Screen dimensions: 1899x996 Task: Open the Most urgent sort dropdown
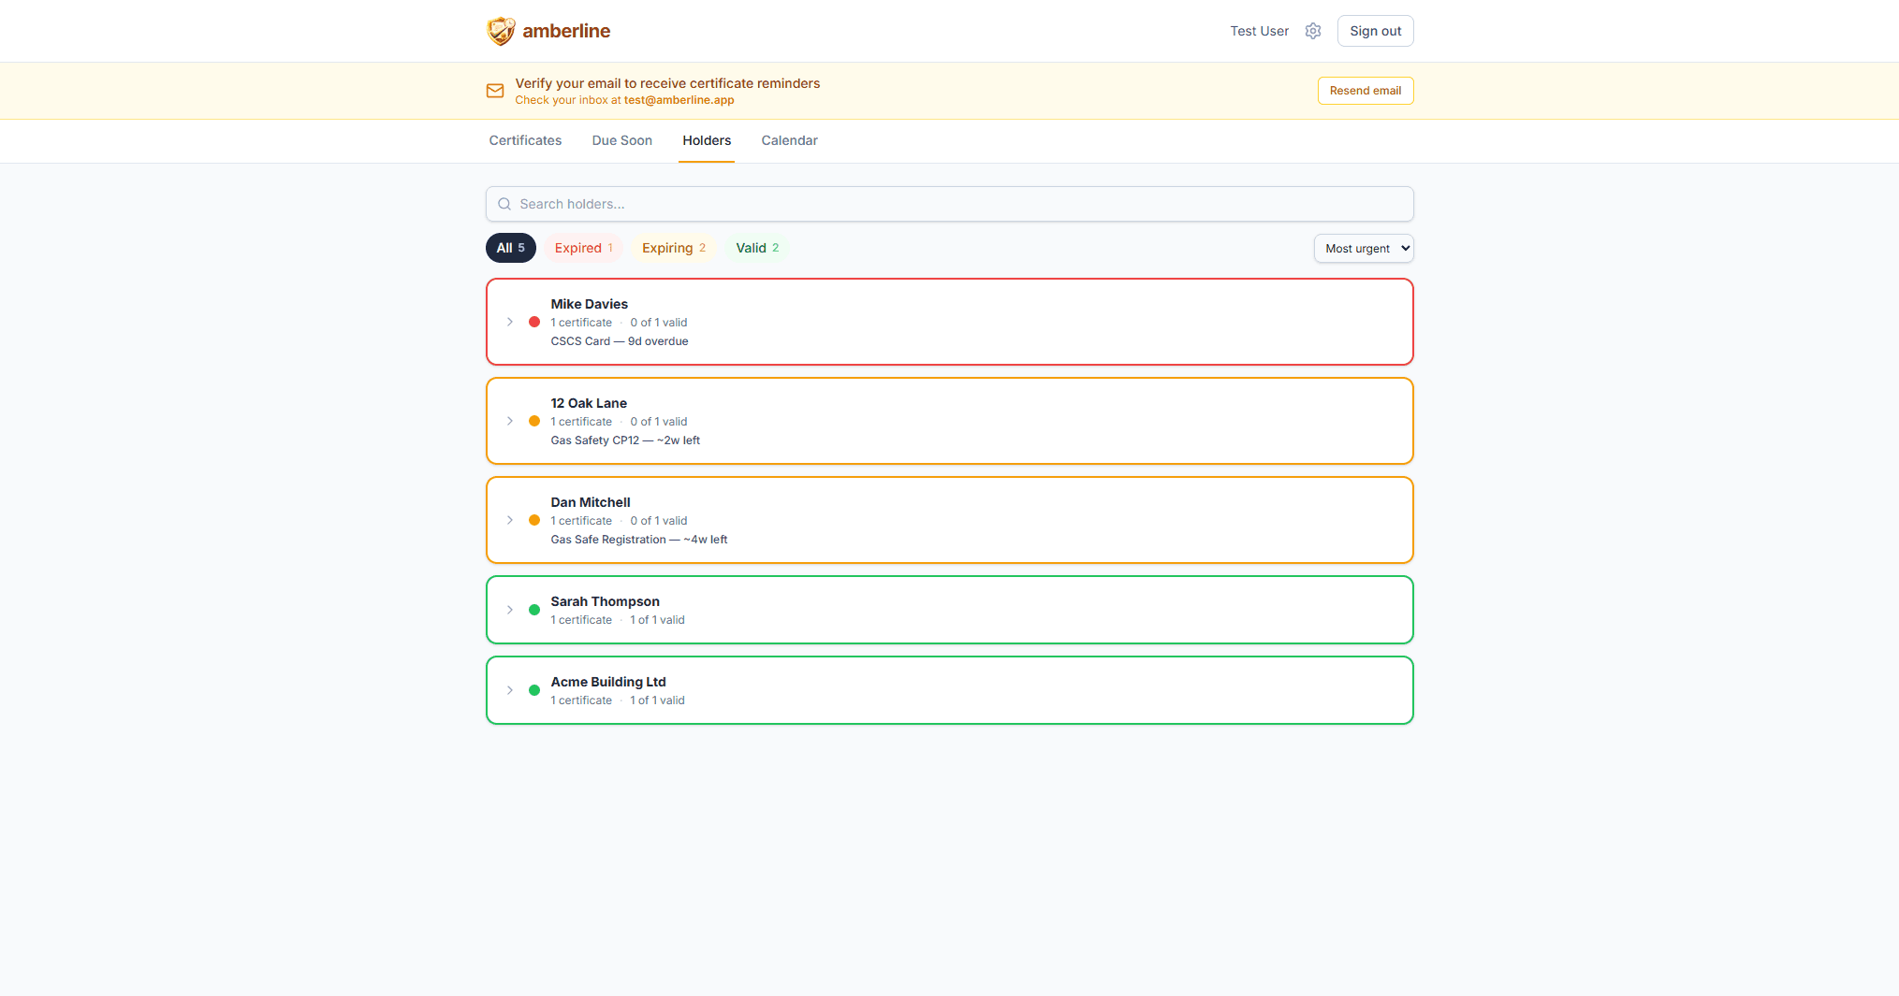pos(1363,248)
